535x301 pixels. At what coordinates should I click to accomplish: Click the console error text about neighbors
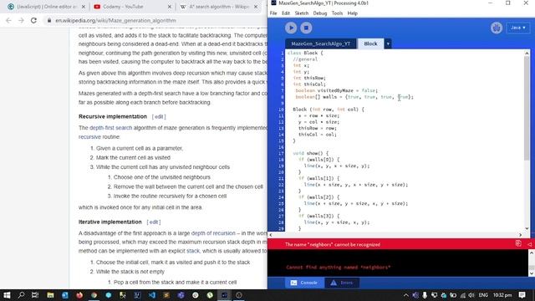click(x=338, y=268)
